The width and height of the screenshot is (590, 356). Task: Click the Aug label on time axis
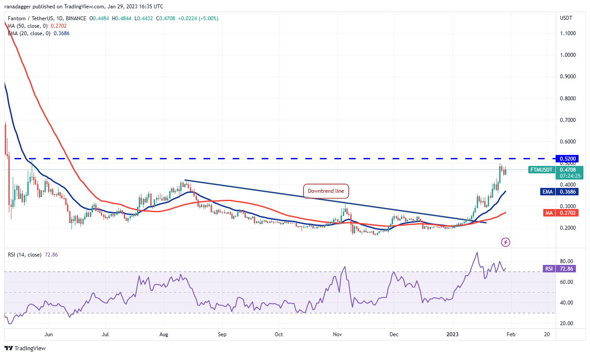[163, 334]
